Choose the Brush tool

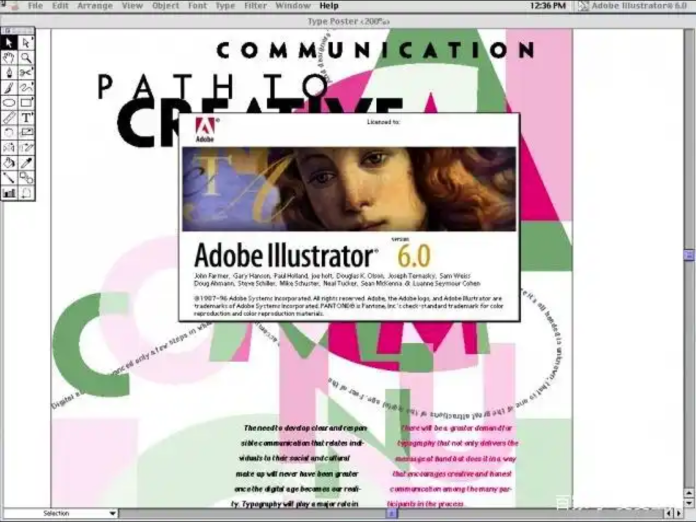coord(8,87)
